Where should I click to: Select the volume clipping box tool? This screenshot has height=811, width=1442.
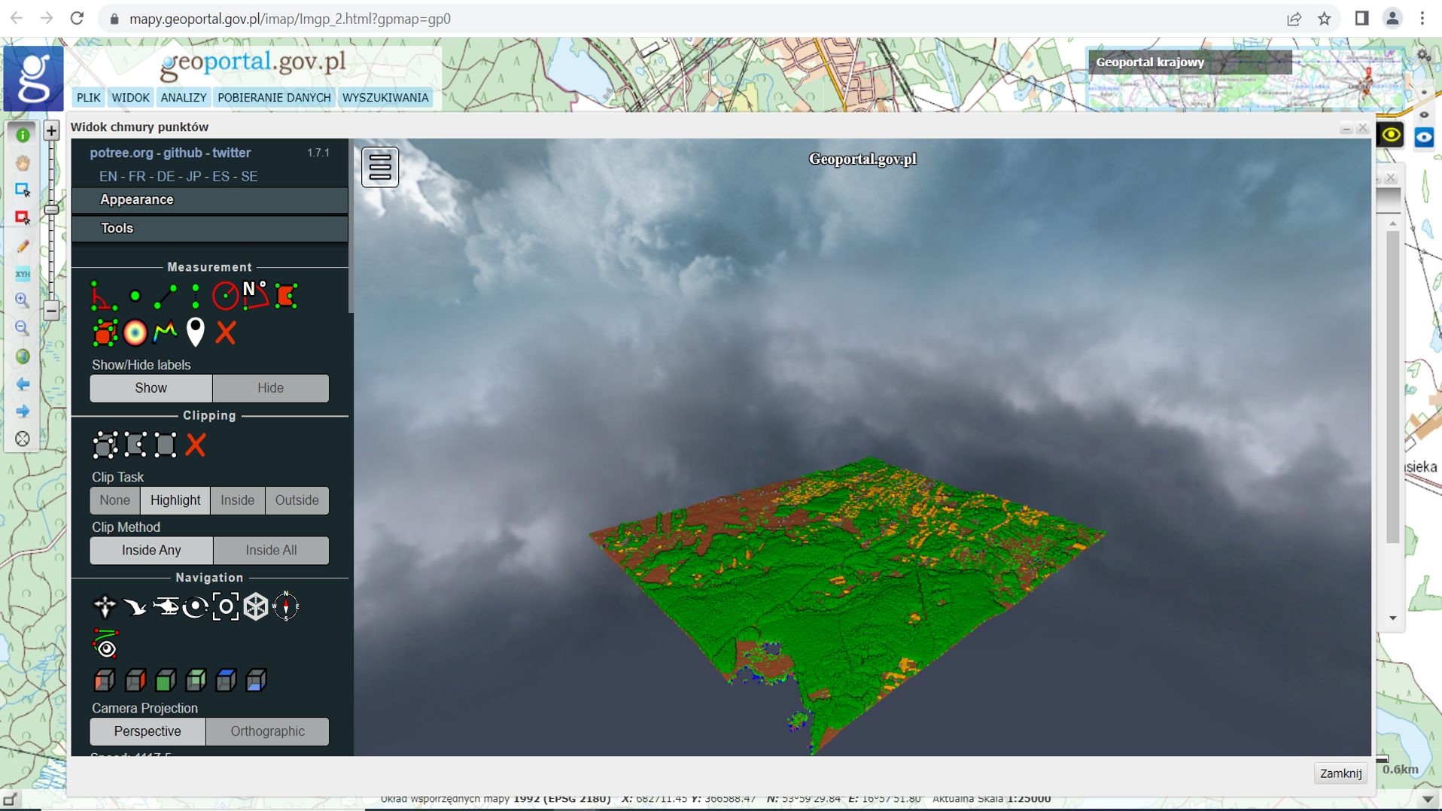(x=105, y=445)
